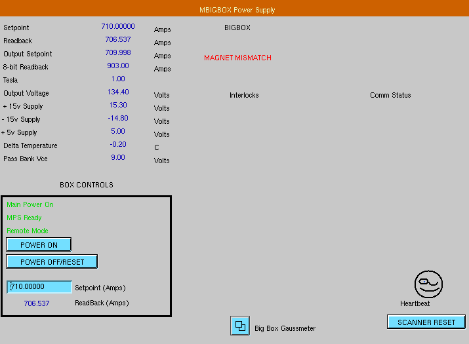Image resolution: width=469 pixels, height=344 pixels.
Task: Open the Big Box Gaussmeter display icon
Action: coord(240,326)
